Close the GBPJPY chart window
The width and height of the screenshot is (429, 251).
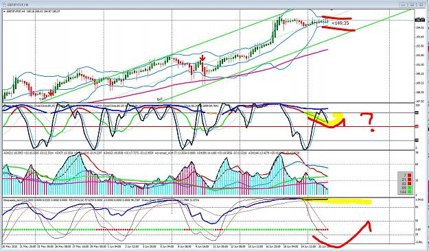click(421, 5)
